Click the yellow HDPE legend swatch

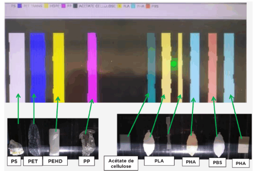[46, 6]
